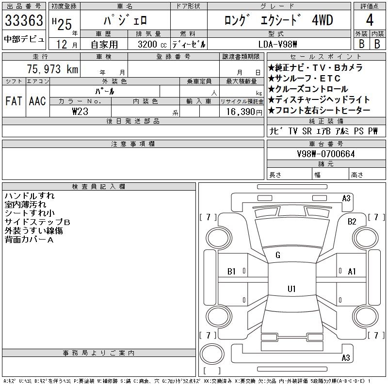
Task: Click the overall evaluation score 4
Action: click(x=370, y=20)
